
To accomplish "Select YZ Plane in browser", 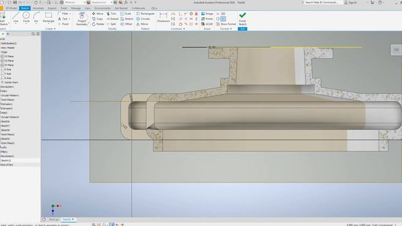I will coord(8,56).
